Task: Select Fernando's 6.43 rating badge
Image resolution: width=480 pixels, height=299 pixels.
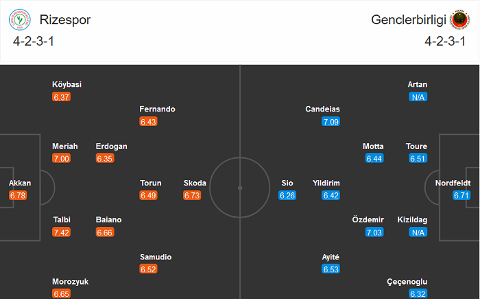Action: click(x=149, y=122)
